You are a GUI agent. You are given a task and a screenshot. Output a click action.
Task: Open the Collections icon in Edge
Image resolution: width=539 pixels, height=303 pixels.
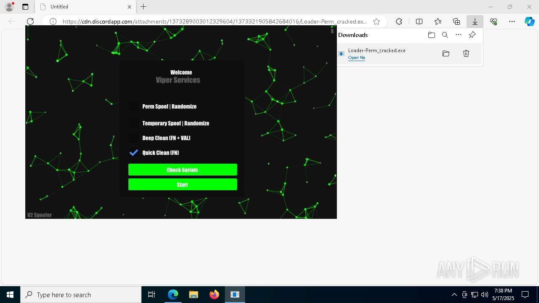[x=456, y=21]
